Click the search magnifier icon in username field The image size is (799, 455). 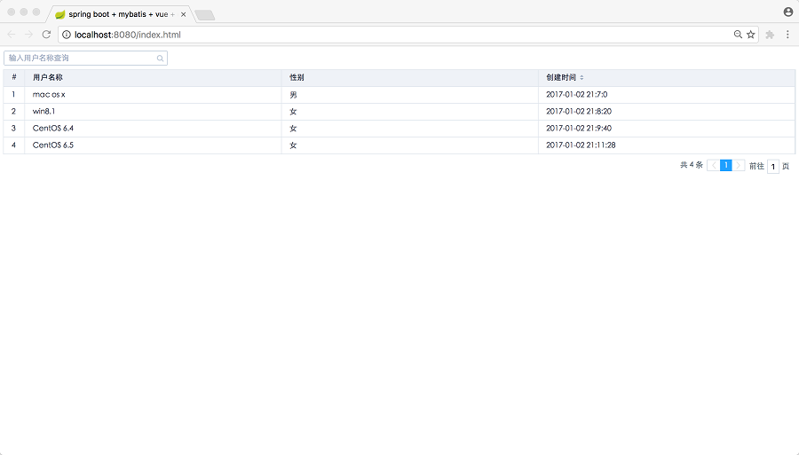click(160, 59)
